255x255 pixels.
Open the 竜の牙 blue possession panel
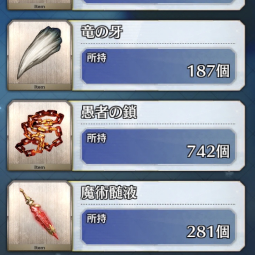(x=158, y=66)
